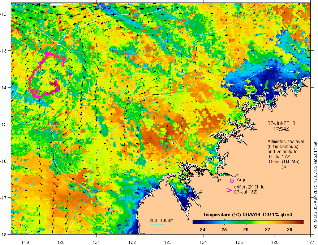This screenshot has width=318, height=245.
Task: Click the time text 17:54Z
Action: pyautogui.click(x=281, y=129)
